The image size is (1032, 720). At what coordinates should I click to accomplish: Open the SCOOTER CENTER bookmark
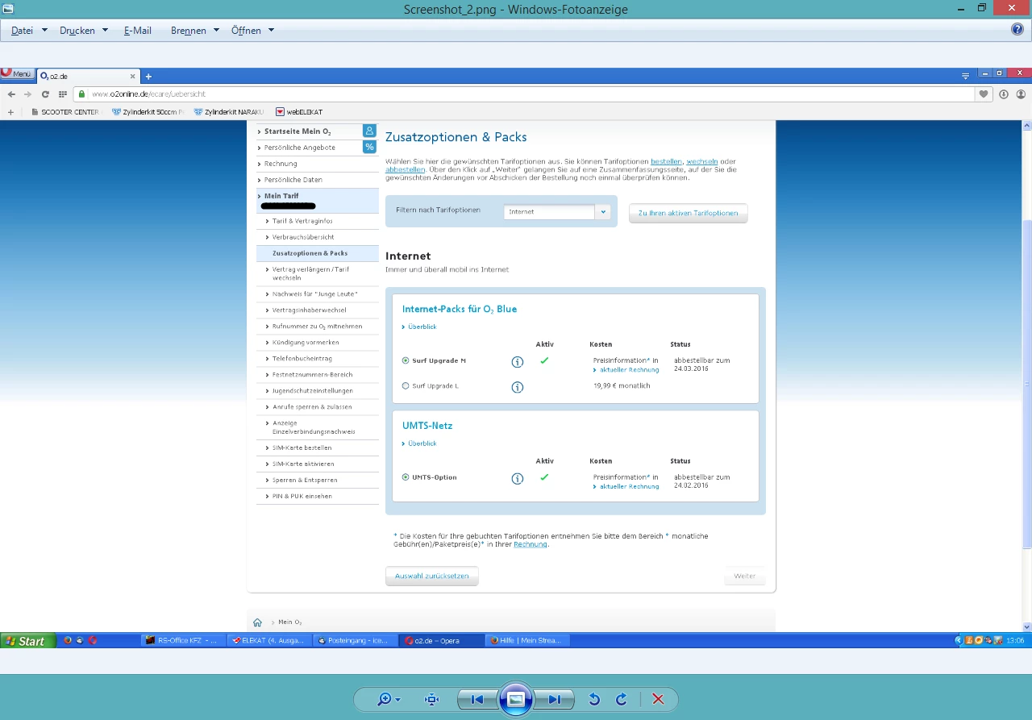pyautogui.click(x=64, y=112)
